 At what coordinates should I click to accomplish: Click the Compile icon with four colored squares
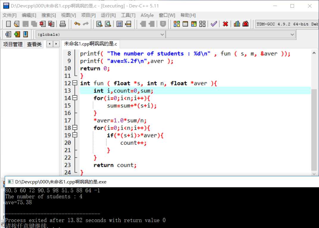(x=177, y=24)
